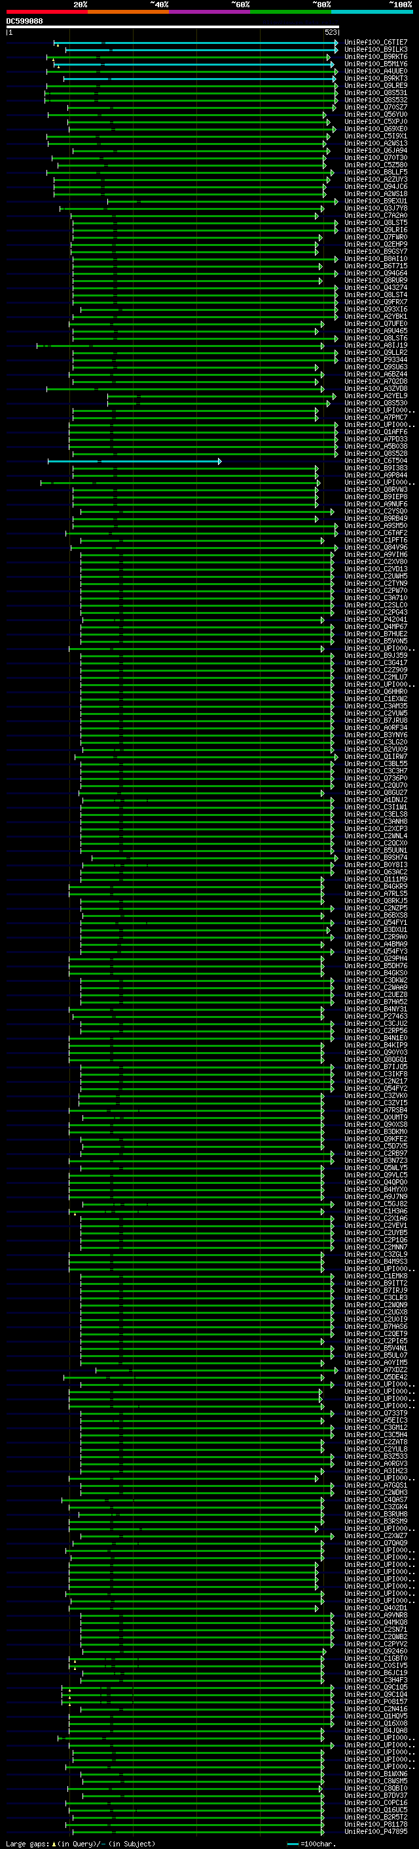This screenshot has width=419, height=1849.
Task: Select the UniRef100_A2YBK1 label
Action: click(376, 317)
